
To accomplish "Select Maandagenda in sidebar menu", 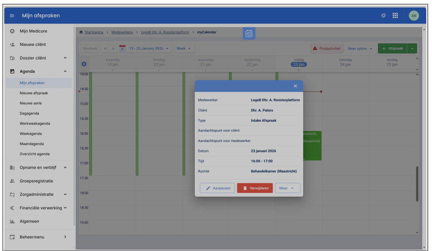I will pyautogui.click(x=32, y=144).
